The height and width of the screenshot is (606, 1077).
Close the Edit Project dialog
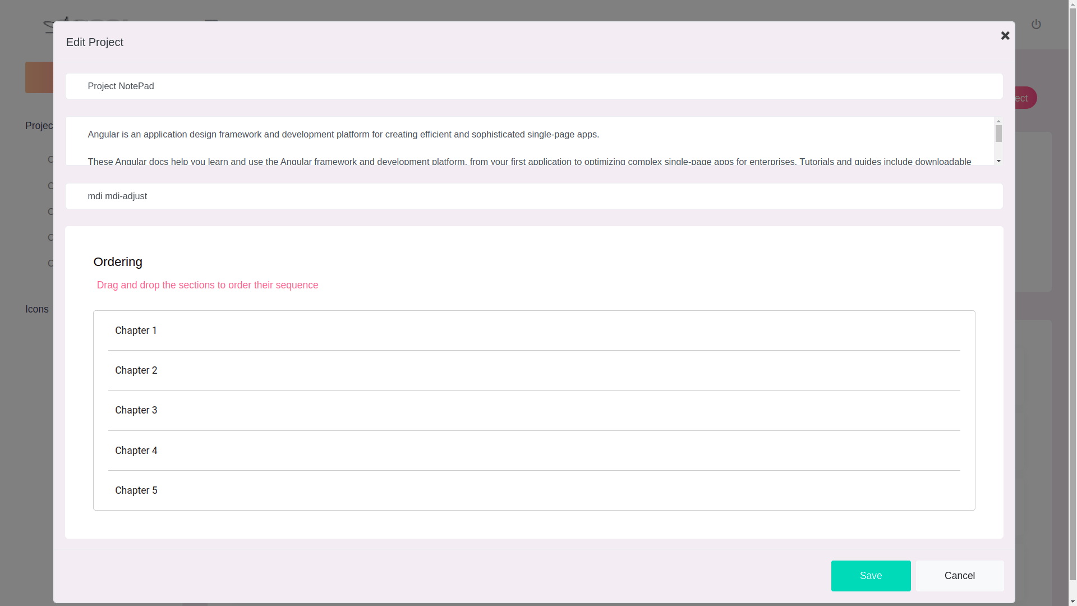coord(1005,36)
